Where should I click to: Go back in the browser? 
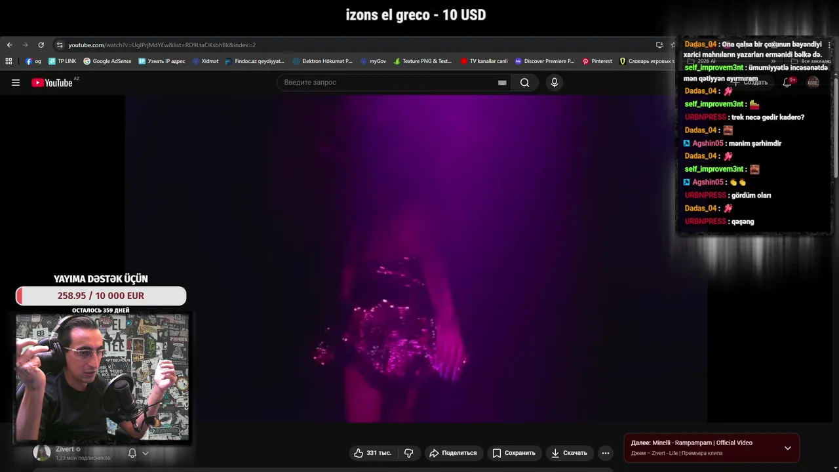[x=9, y=45]
